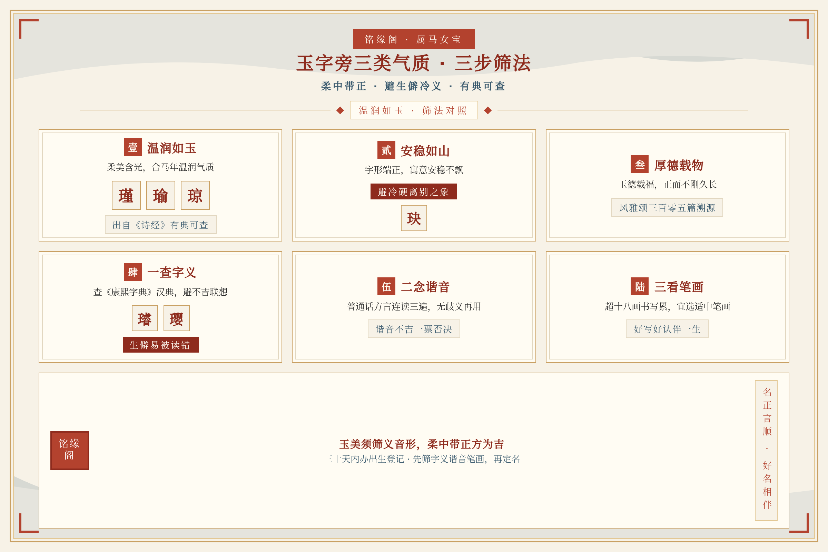Click the 风雅颂三百零五篇溯源 tag
828x552 pixels.
tap(667, 207)
